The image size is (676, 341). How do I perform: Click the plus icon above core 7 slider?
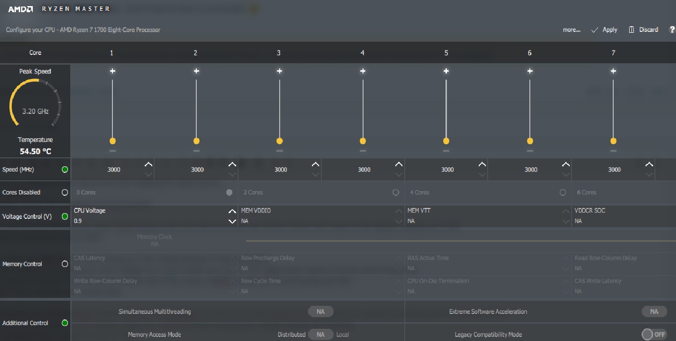coord(613,71)
